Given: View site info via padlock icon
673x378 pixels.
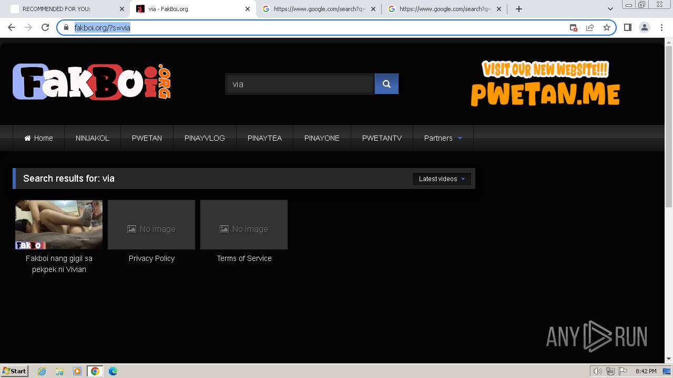Looking at the screenshot, I should pos(66,27).
